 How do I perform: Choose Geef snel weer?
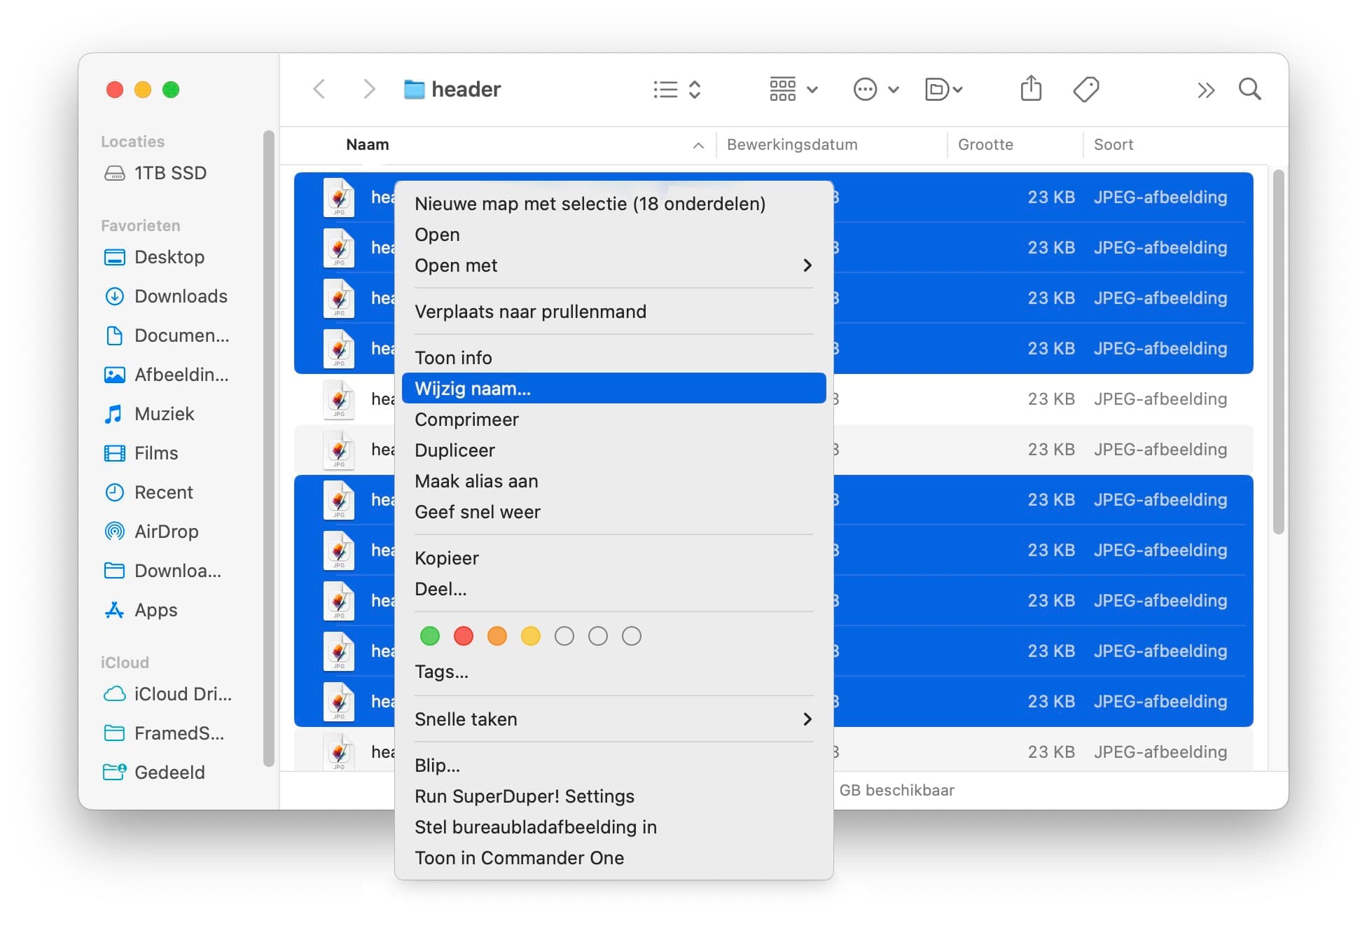click(x=614, y=512)
